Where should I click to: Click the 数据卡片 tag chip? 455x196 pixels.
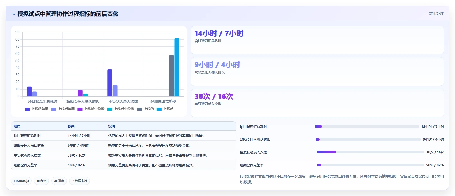pyautogui.click(x=80, y=181)
